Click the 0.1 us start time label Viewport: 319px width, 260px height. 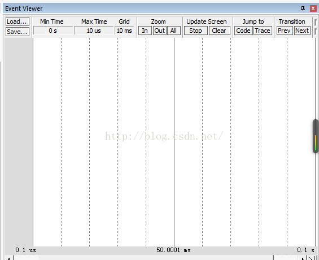(25, 250)
